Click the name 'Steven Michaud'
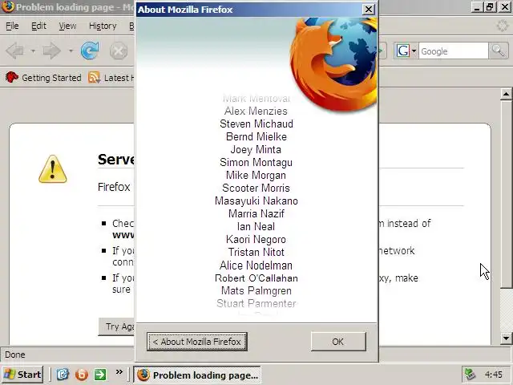This screenshot has width=513, height=385. 256,124
